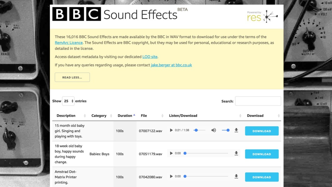Click the READ LESS... button
The image size is (332, 187).
72,77
